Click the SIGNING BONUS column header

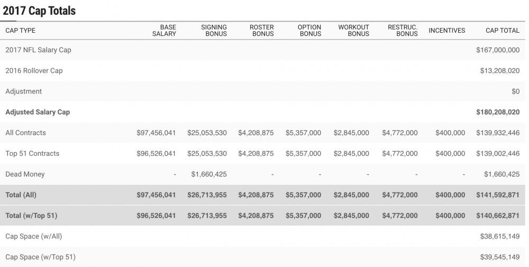(214, 30)
